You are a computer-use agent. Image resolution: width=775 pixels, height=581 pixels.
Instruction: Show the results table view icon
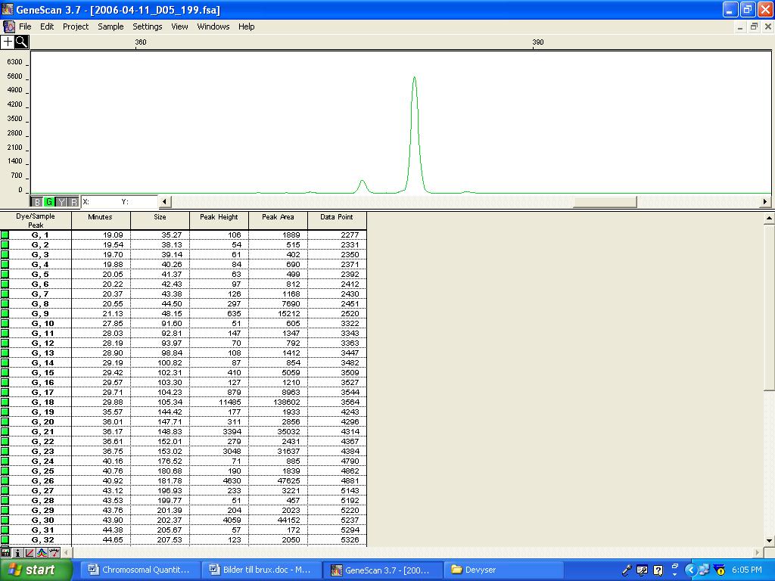(x=5, y=553)
